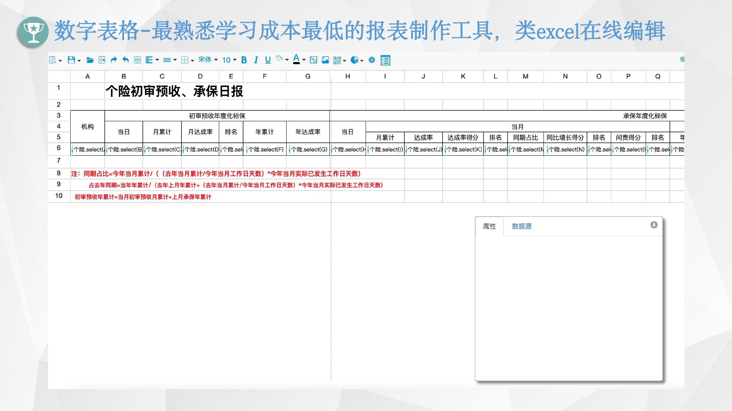The width and height of the screenshot is (732, 411).
Task: Click the import file icon
Action: 102,60
